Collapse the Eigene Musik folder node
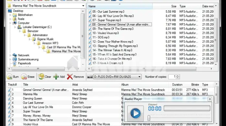 (30, 39)
